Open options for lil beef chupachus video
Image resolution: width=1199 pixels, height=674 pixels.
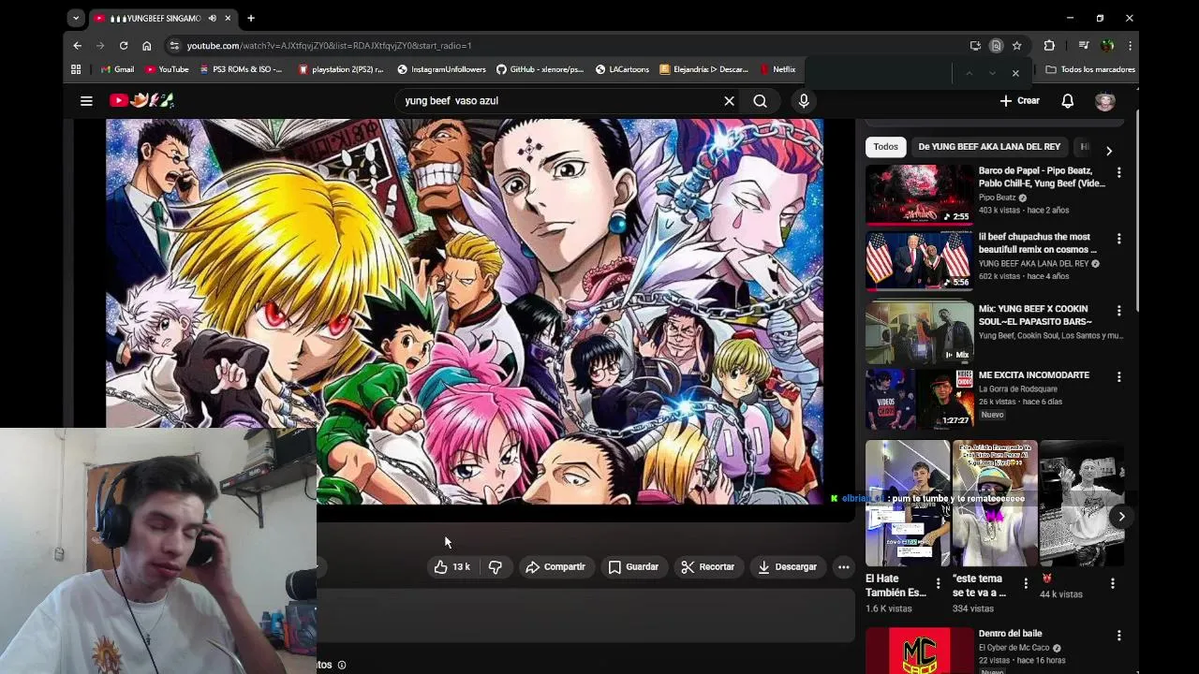[x=1118, y=240]
